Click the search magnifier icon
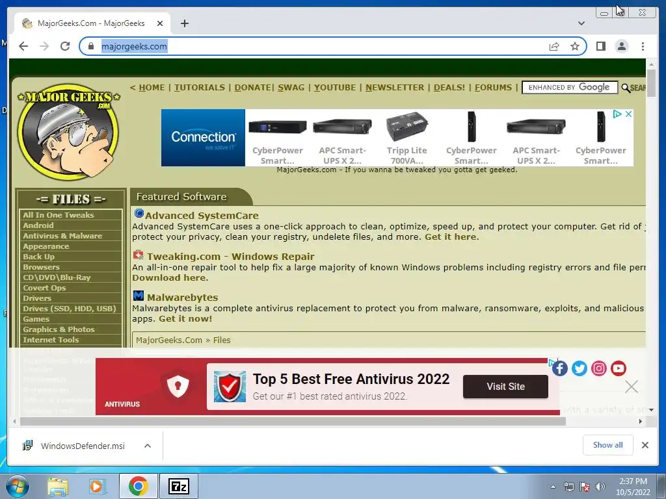The height and width of the screenshot is (499, 666). [625, 88]
